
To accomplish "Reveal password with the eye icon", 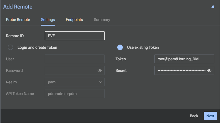I will coord(100,70).
